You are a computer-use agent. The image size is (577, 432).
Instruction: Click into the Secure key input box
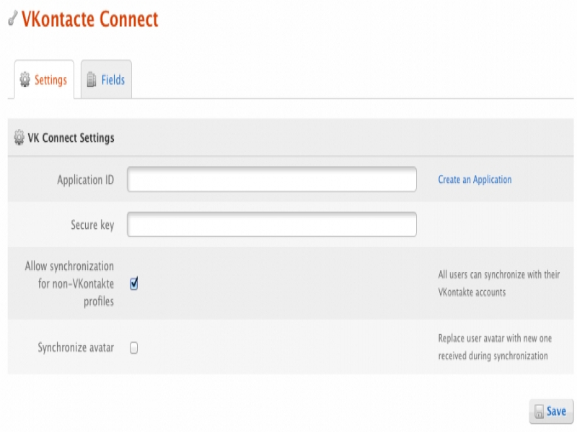pos(272,225)
